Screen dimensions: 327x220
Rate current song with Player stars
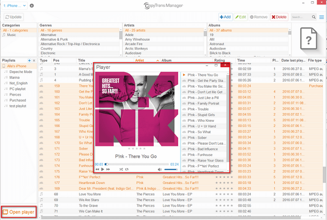click(137, 149)
